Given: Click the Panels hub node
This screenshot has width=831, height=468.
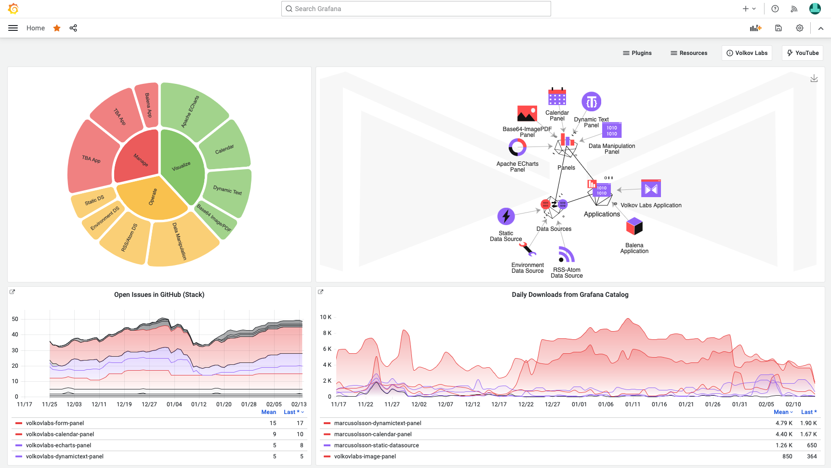Looking at the screenshot, I should [567, 145].
